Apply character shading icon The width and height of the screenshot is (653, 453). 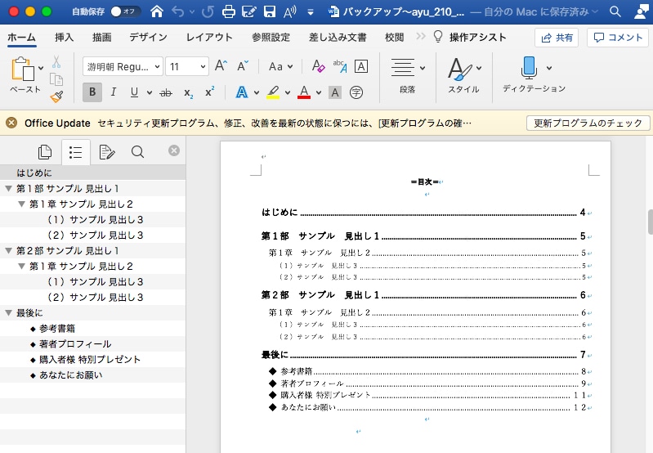coord(335,92)
